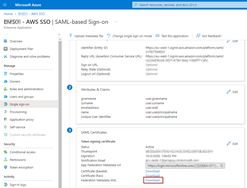Open Diagnose and solve problems
247x188 pixels.
(x=30, y=57)
